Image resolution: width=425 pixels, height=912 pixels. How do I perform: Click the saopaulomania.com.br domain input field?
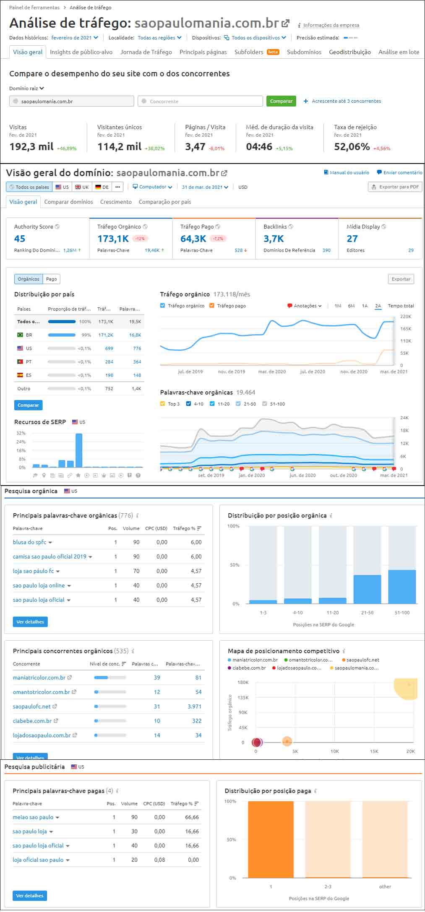(72, 101)
